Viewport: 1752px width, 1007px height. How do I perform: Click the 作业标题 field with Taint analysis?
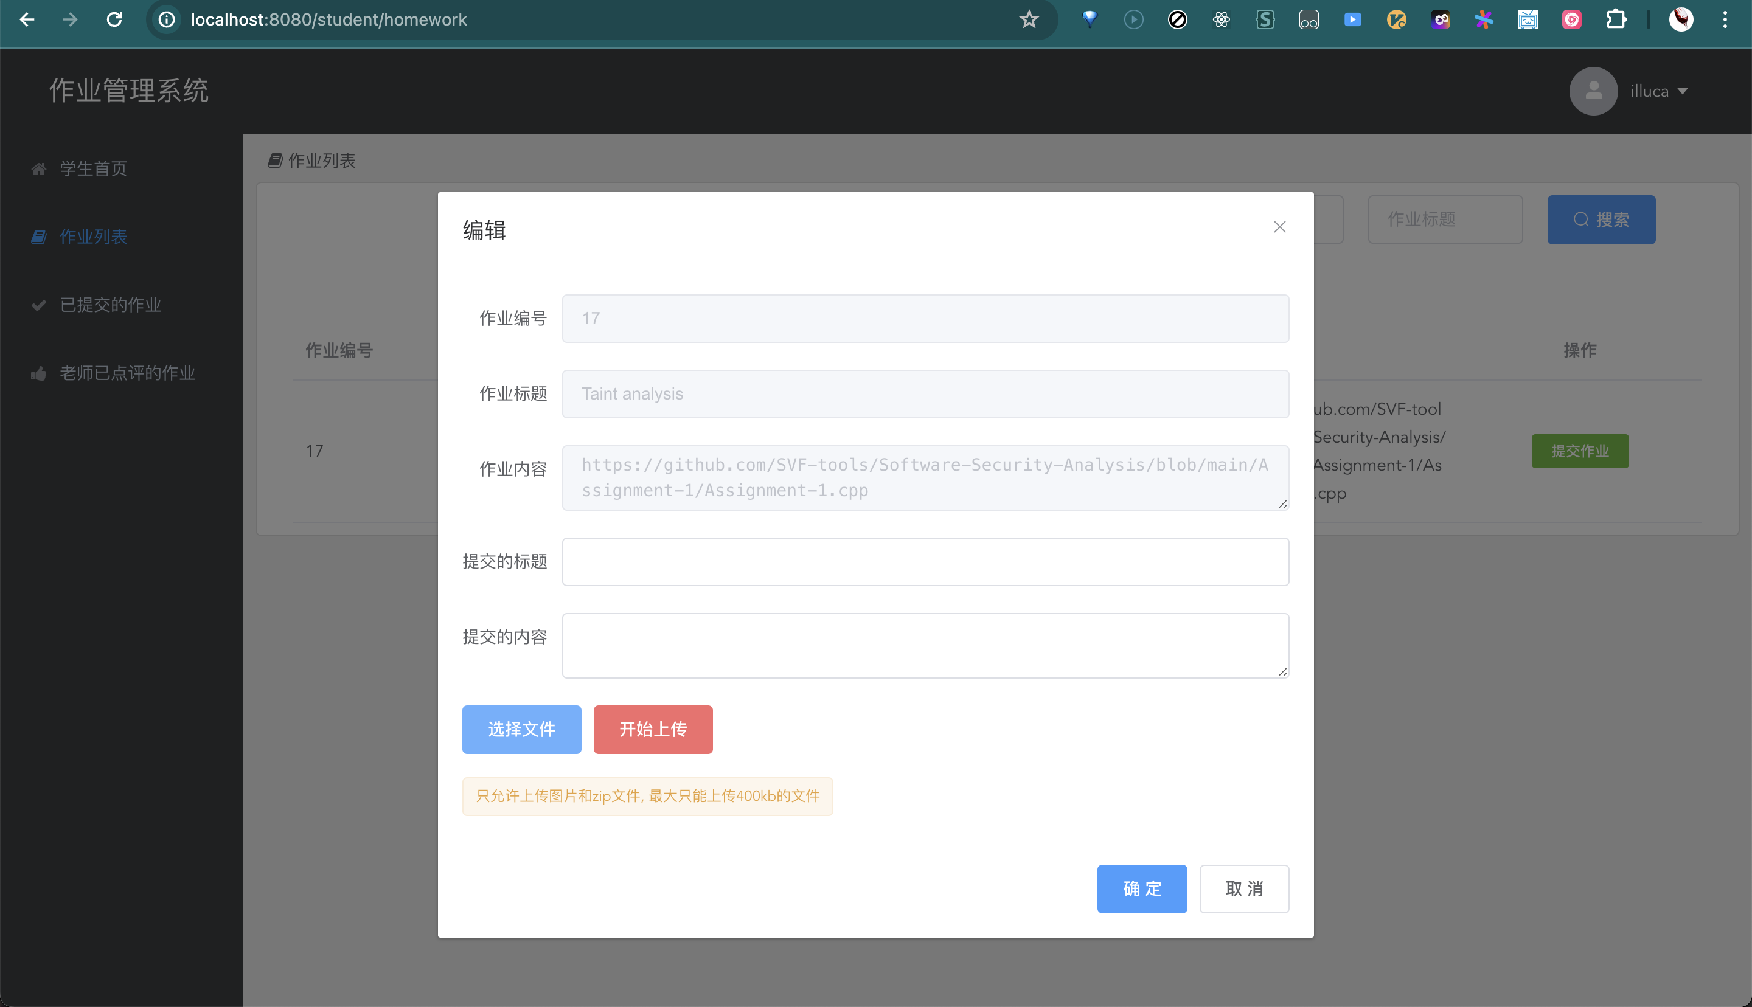pyautogui.click(x=925, y=393)
